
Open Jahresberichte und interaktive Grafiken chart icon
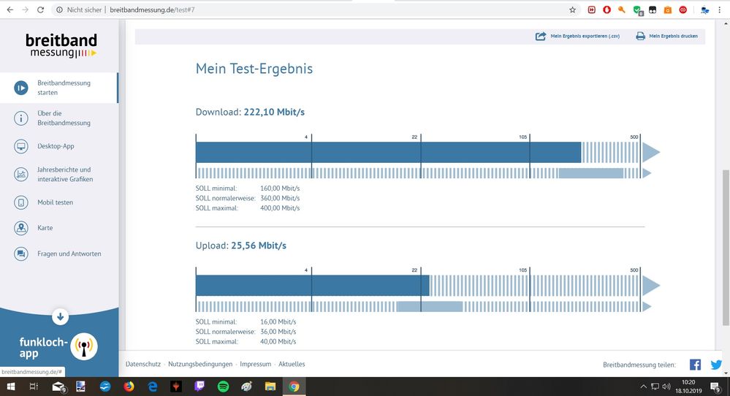tap(21, 175)
